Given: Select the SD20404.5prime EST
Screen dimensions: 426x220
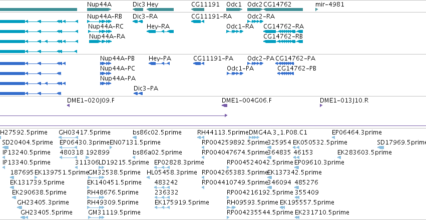Looking at the screenshot, I should click(x=5, y=147).
